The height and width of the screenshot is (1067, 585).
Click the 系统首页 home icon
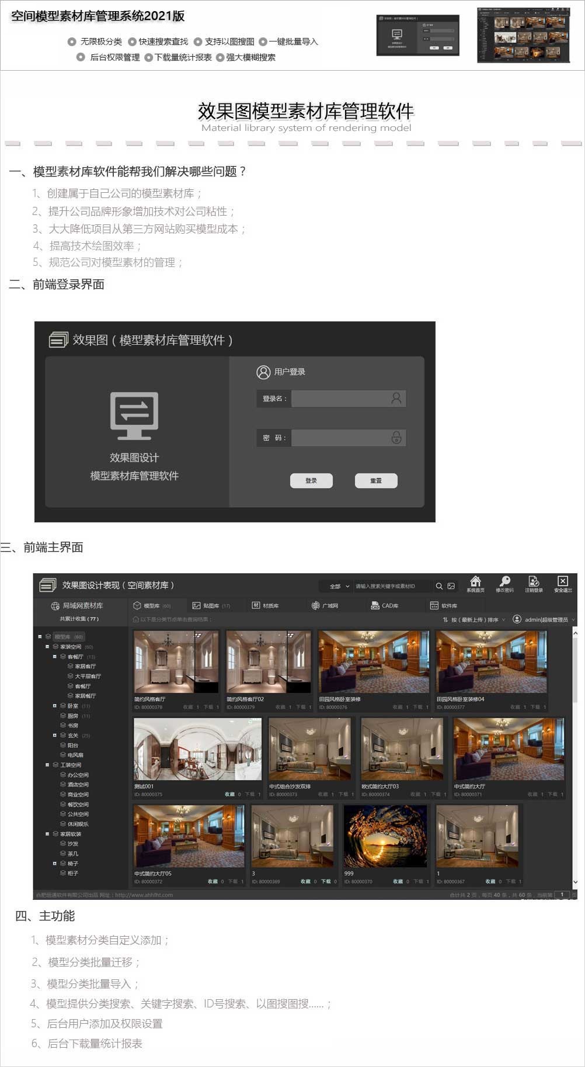pos(475,581)
